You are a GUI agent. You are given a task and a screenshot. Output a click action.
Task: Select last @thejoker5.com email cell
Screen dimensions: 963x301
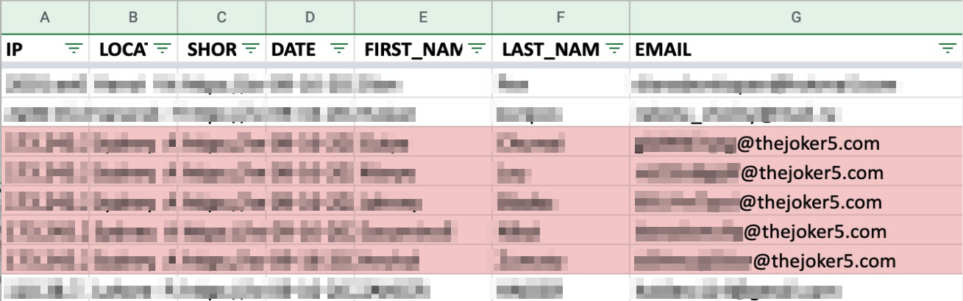[796, 260]
